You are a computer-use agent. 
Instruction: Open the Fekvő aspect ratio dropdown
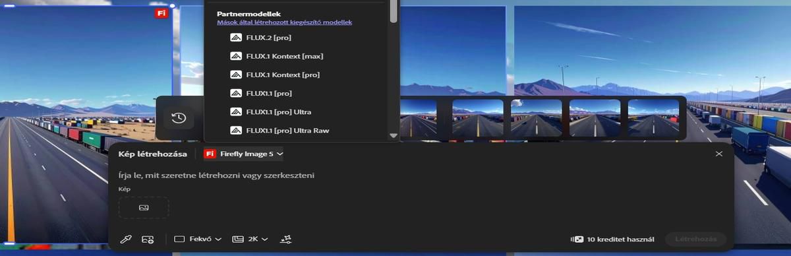[x=198, y=239]
